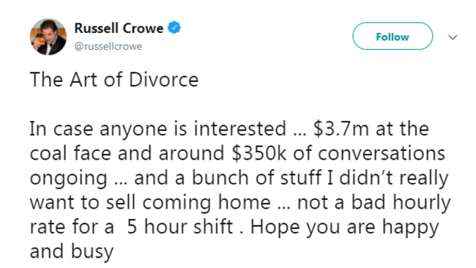
Task: Click the final words 'and busy'
Action: click(x=72, y=252)
